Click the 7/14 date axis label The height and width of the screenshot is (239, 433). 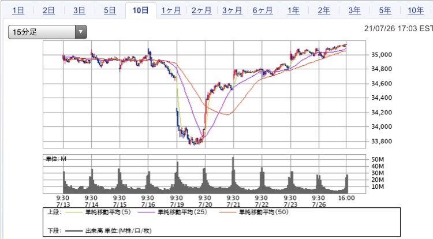point(91,205)
